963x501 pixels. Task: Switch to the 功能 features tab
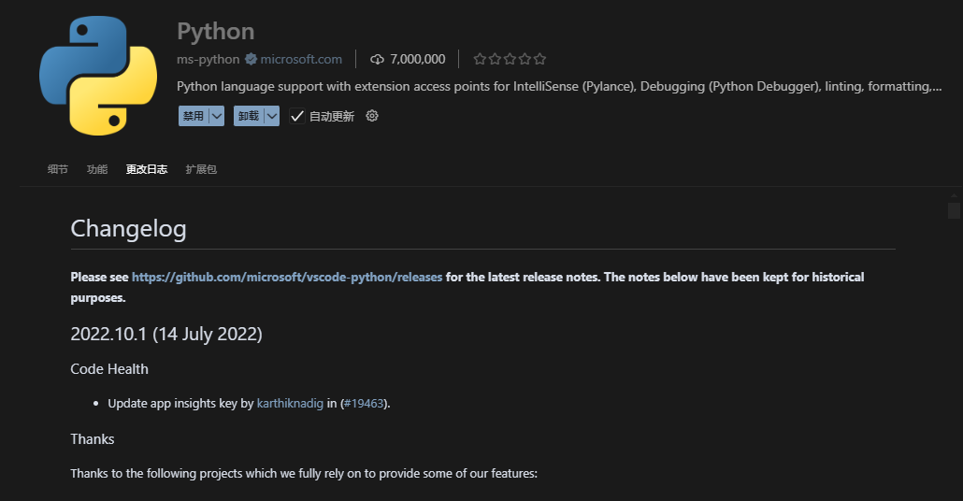click(x=97, y=169)
